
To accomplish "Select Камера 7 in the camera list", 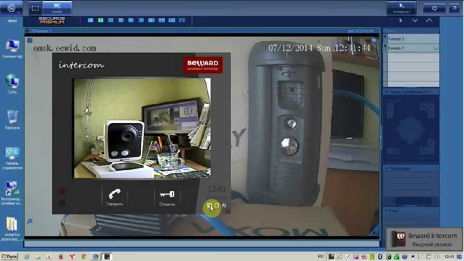I will (x=411, y=48).
